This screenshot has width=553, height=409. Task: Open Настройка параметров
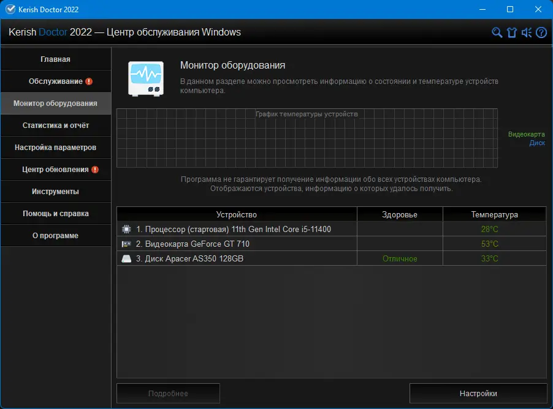[56, 148]
